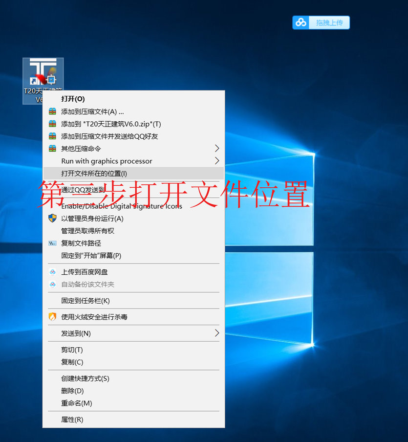Select 添加到压缩文件(A) ... menu entry
Viewport: 408px width, 442px height.
coord(133,111)
